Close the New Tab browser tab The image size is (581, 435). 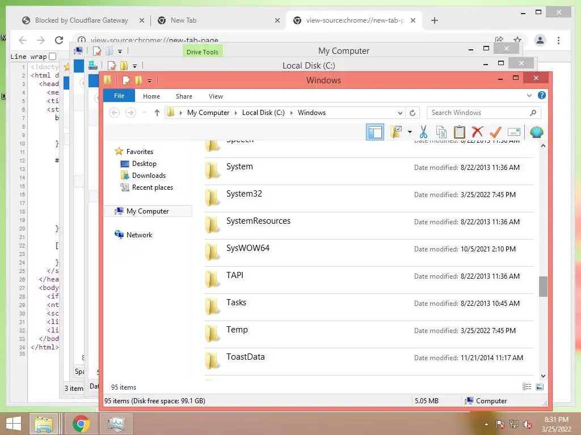(x=277, y=20)
